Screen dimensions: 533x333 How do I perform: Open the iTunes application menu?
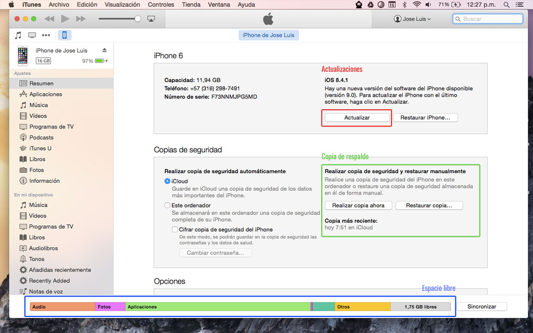(x=32, y=5)
